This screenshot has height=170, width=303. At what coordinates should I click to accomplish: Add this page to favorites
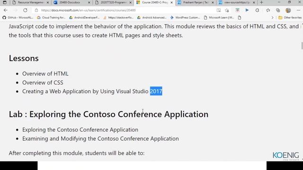pos(227,10)
